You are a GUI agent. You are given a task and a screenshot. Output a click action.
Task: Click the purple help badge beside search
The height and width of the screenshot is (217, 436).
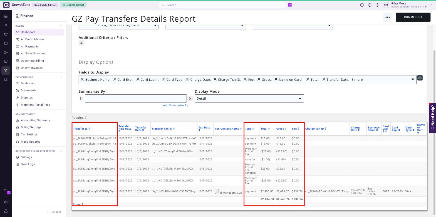pyautogui.click(x=290, y=5)
